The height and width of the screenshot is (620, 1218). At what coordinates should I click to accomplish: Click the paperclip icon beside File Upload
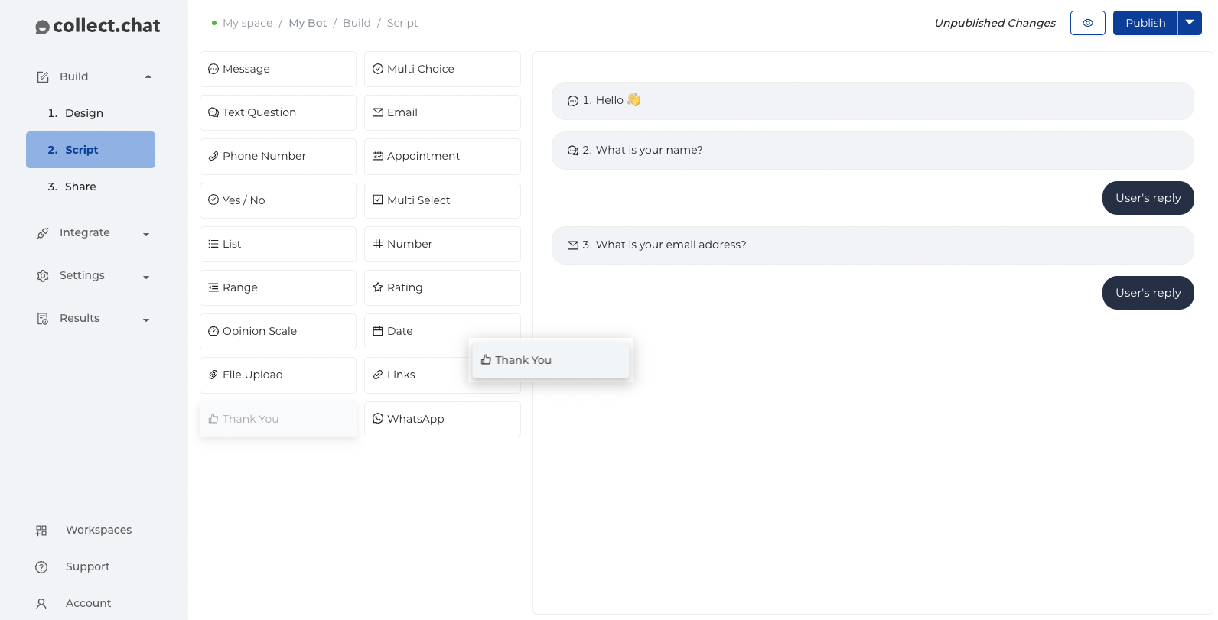click(x=213, y=375)
